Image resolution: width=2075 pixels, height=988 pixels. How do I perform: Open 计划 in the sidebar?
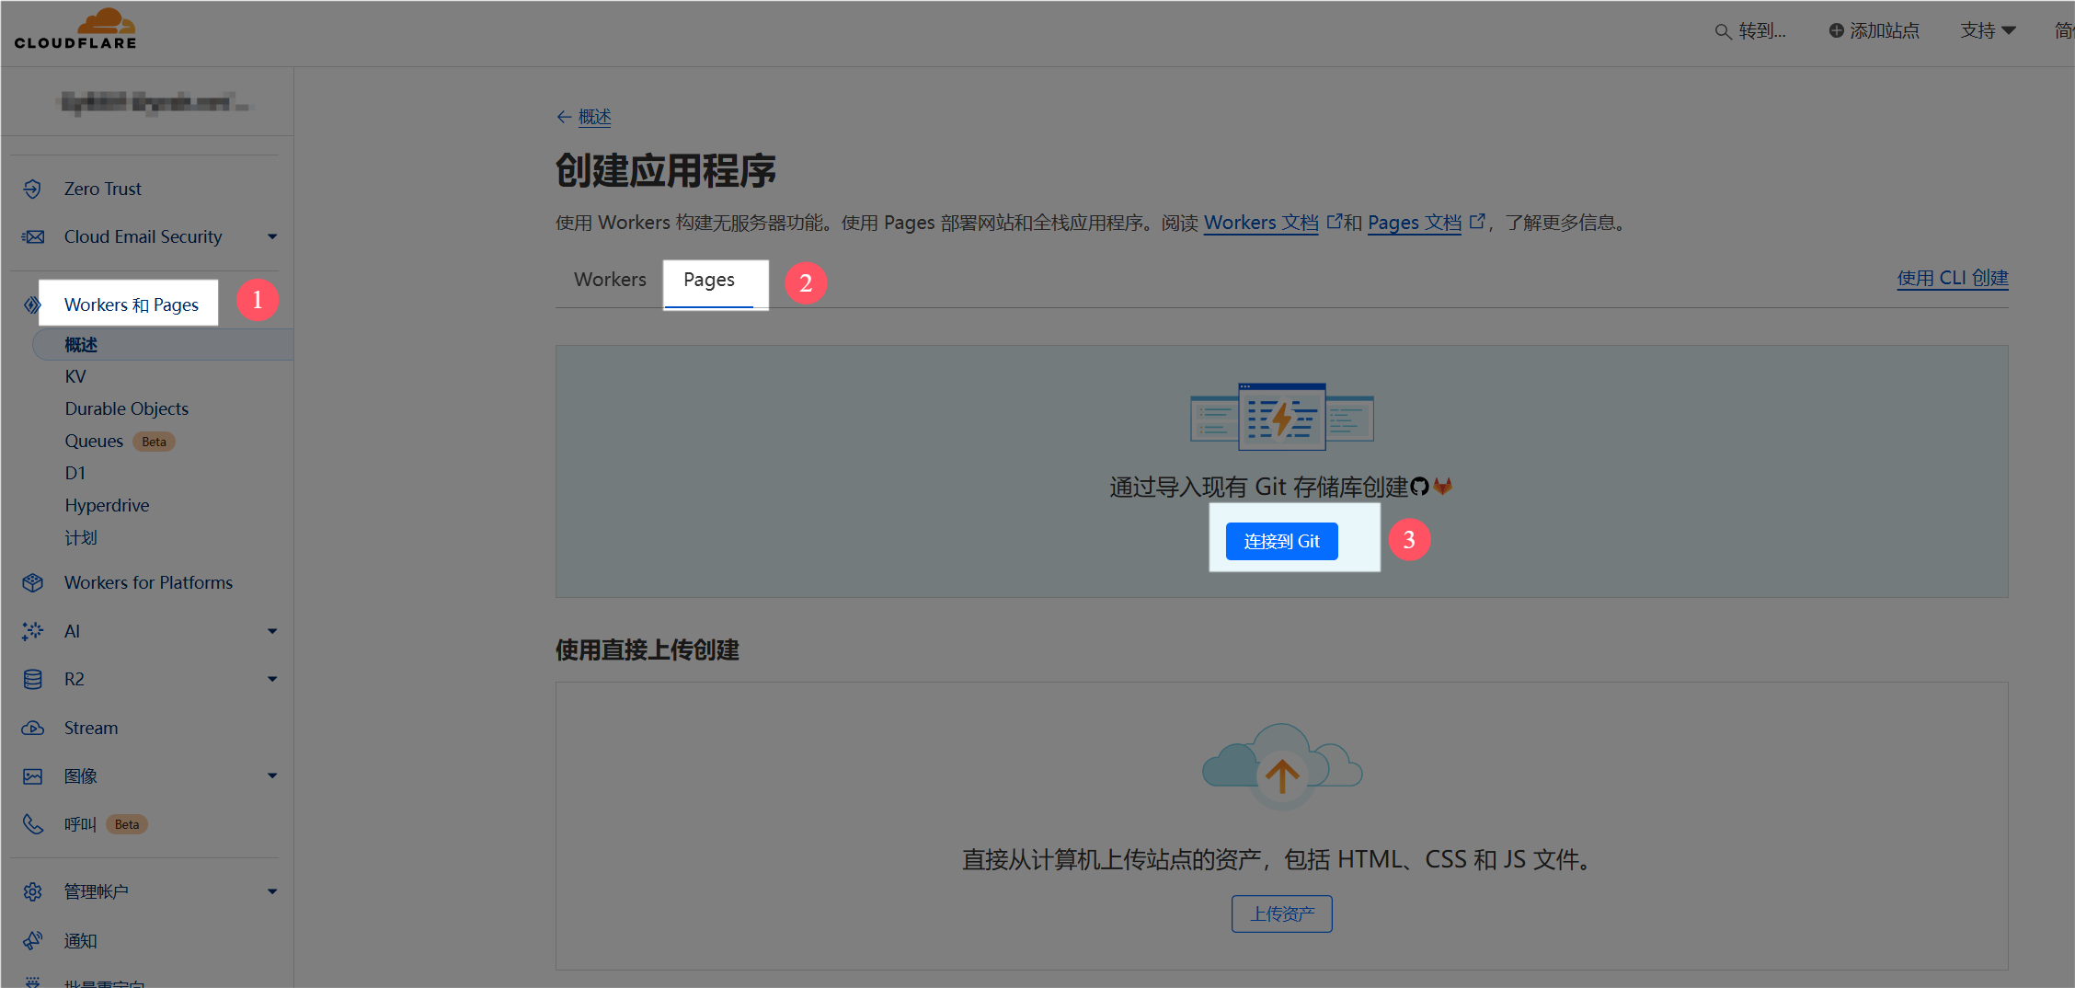81,537
